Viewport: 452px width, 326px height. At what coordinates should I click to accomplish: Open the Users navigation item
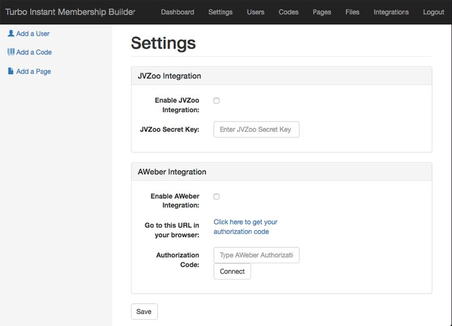pyautogui.click(x=256, y=12)
